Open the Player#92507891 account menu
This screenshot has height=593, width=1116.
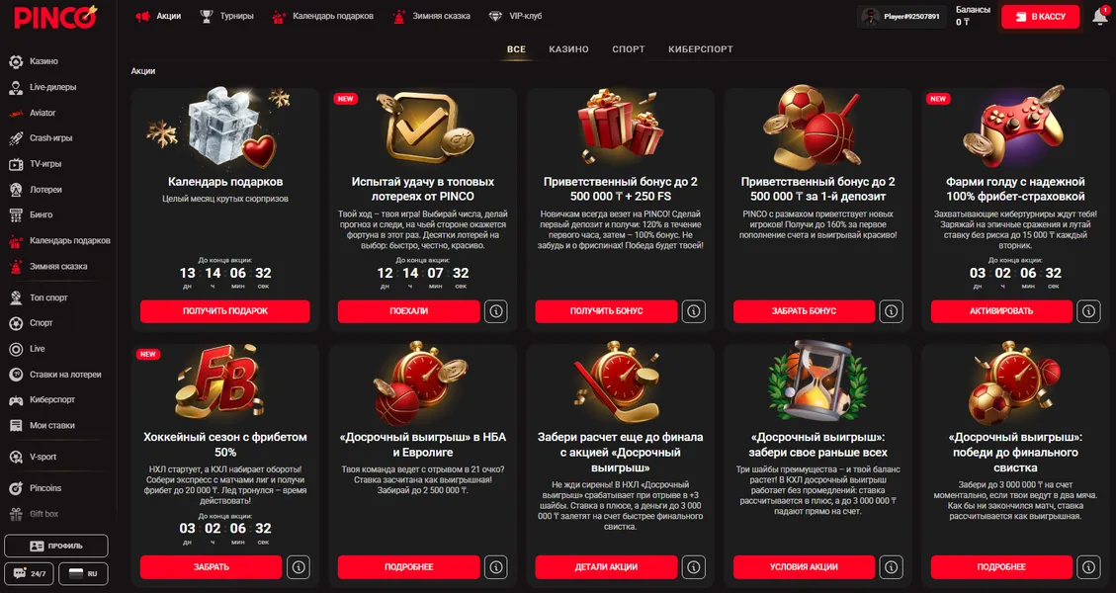[x=901, y=17]
